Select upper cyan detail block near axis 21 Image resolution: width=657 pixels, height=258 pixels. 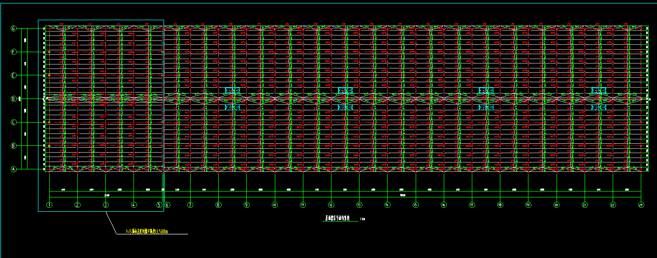(599, 91)
